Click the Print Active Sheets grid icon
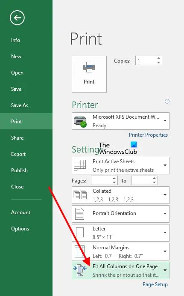The height and width of the screenshot is (296, 184). 80,165
